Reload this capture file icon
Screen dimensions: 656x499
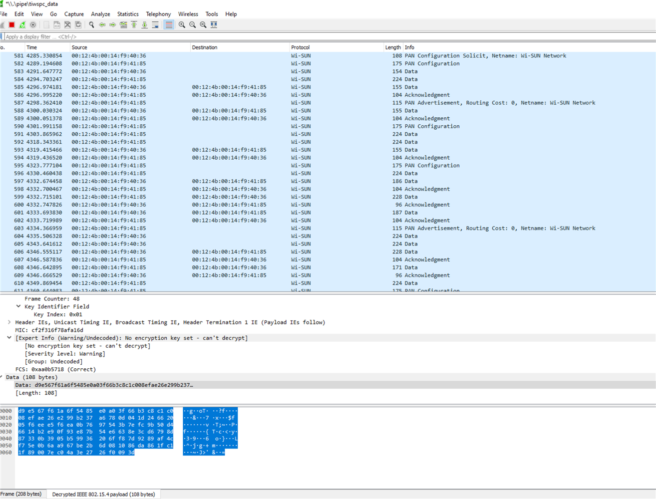[78, 25]
